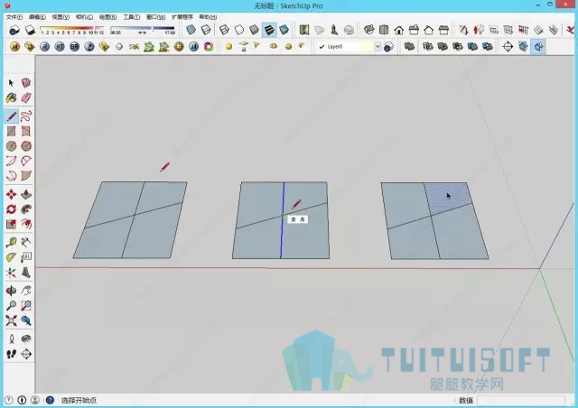Select the Rectangle tool
The height and width of the screenshot is (408, 578).
tap(11, 131)
